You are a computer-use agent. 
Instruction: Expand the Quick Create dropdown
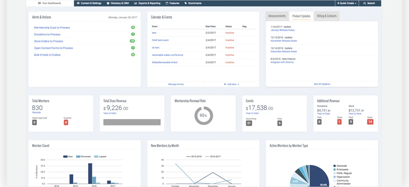tap(347, 3)
